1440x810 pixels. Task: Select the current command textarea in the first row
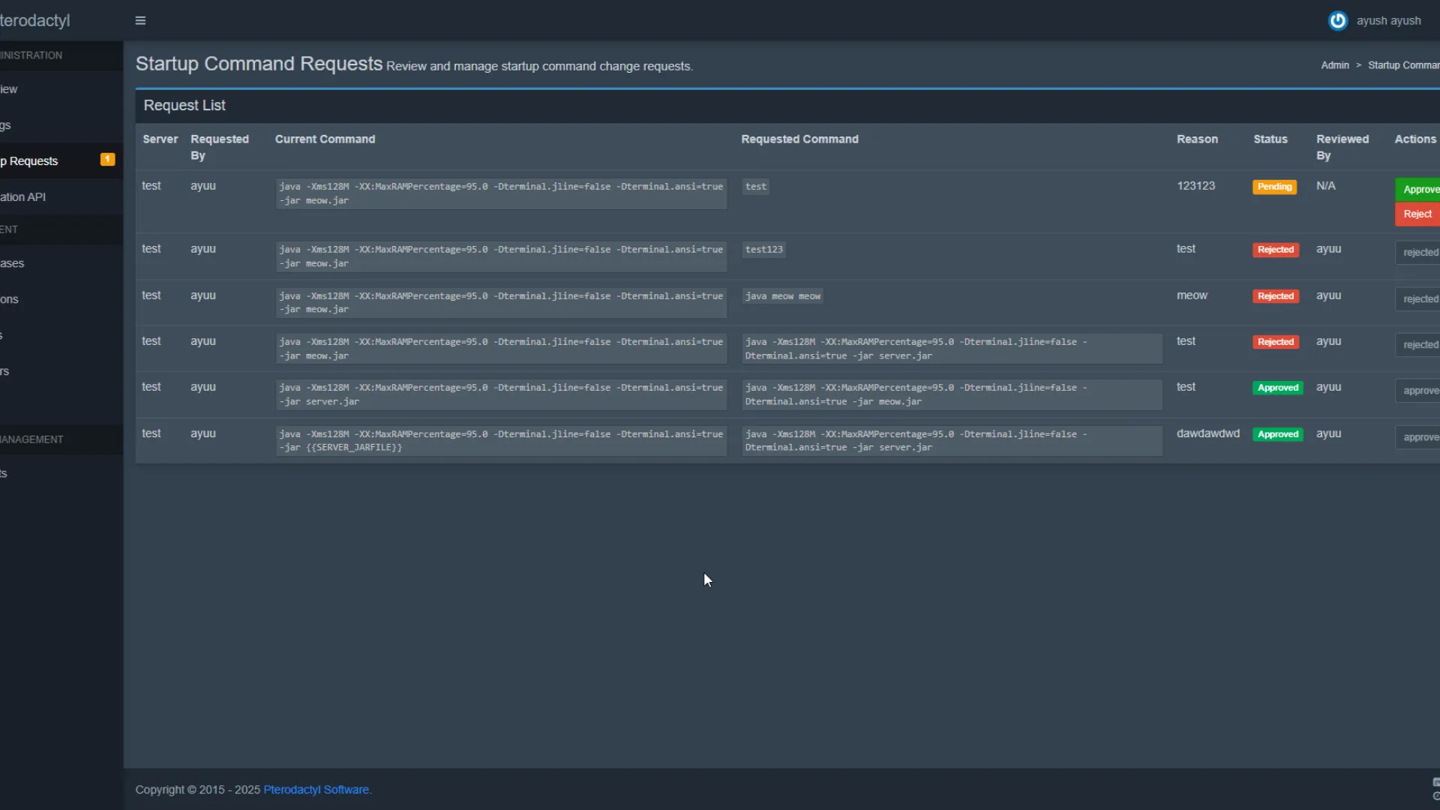[501, 193]
